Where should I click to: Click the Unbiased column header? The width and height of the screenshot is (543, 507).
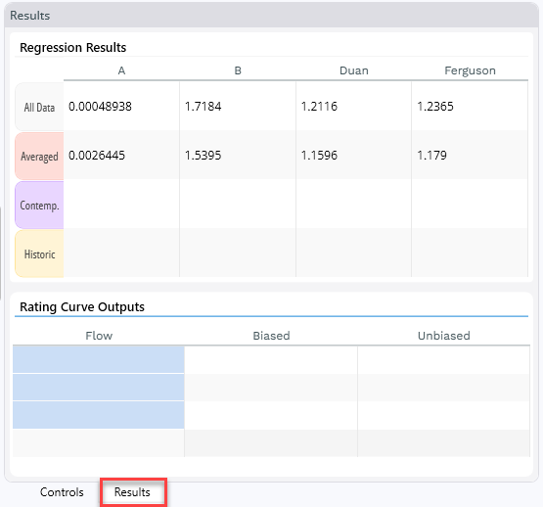pos(443,336)
